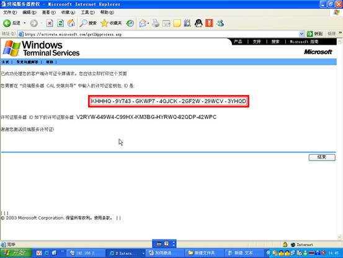The width and height of the screenshot is (343, 258).
Task: Expand the taskbar Internet Explorer group arrow
Action: point(143,253)
